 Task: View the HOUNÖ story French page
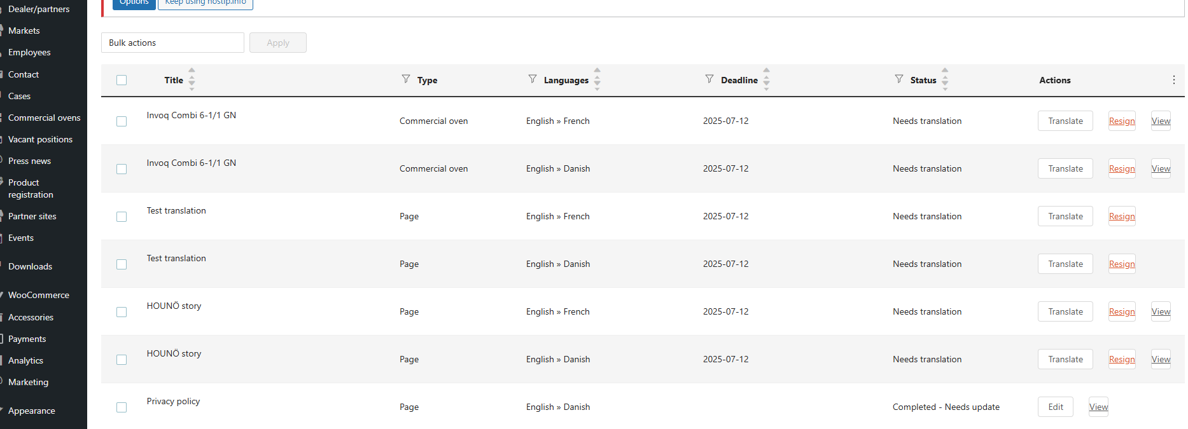click(x=1161, y=311)
